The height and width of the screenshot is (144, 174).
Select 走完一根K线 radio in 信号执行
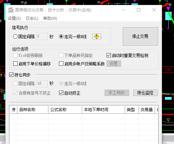pyautogui.click(x=61, y=37)
